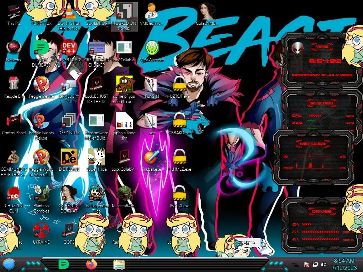This screenshot has height=272, width=363.
Task: Click the RAM usage bar in widget
Action: pyautogui.click(x=311, y=121)
